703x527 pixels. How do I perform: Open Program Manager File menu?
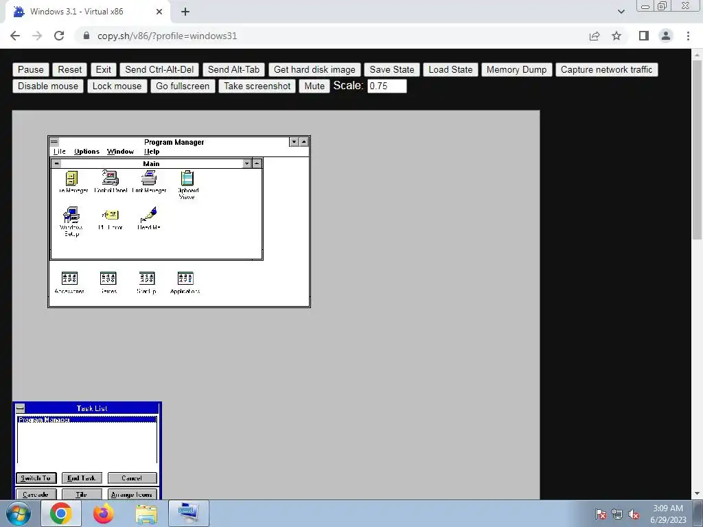click(59, 152)
